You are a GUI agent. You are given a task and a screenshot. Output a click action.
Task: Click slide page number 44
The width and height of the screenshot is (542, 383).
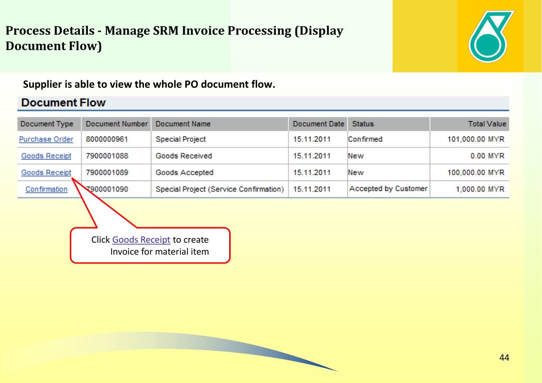[x=504, y=358]
